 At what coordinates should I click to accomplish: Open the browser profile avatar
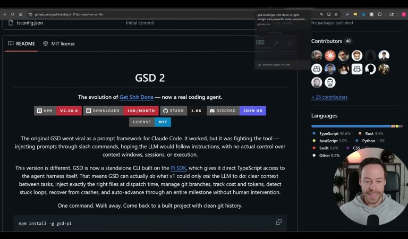coord(404,14)
